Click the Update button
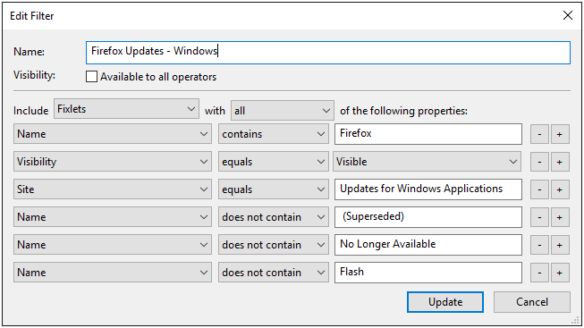The height and width of the screenshot is (328, 584). [x=445, y=302]
